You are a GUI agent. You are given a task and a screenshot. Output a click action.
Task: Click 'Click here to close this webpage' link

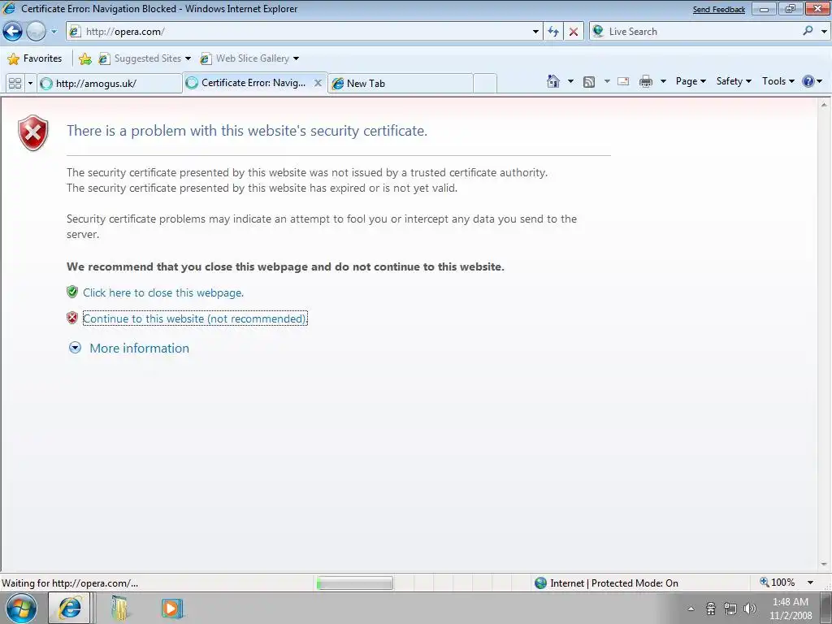163,292
